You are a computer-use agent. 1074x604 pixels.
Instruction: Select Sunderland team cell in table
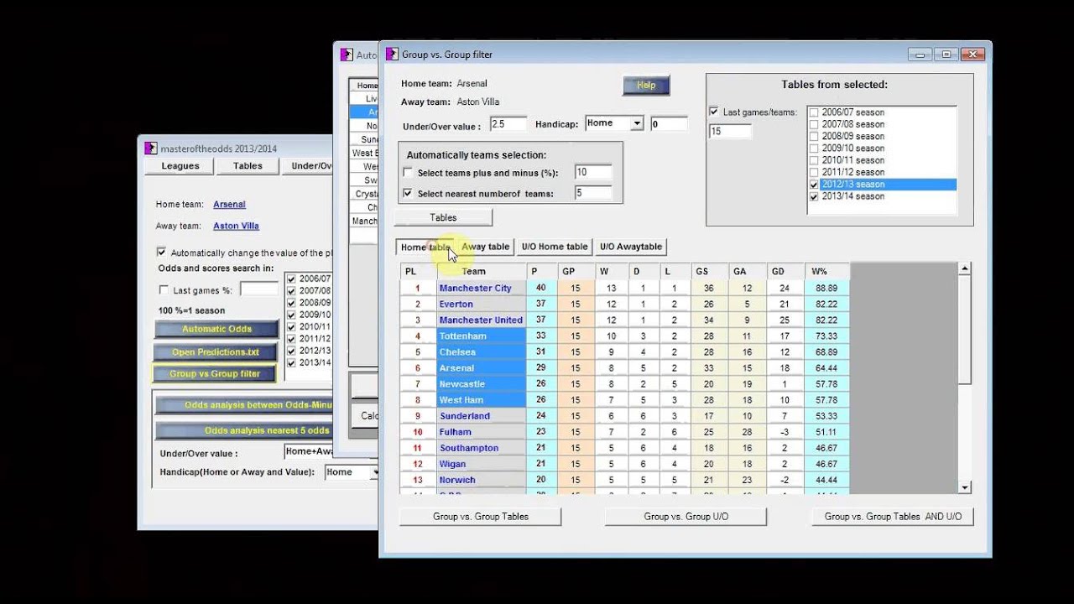[481, 416]
